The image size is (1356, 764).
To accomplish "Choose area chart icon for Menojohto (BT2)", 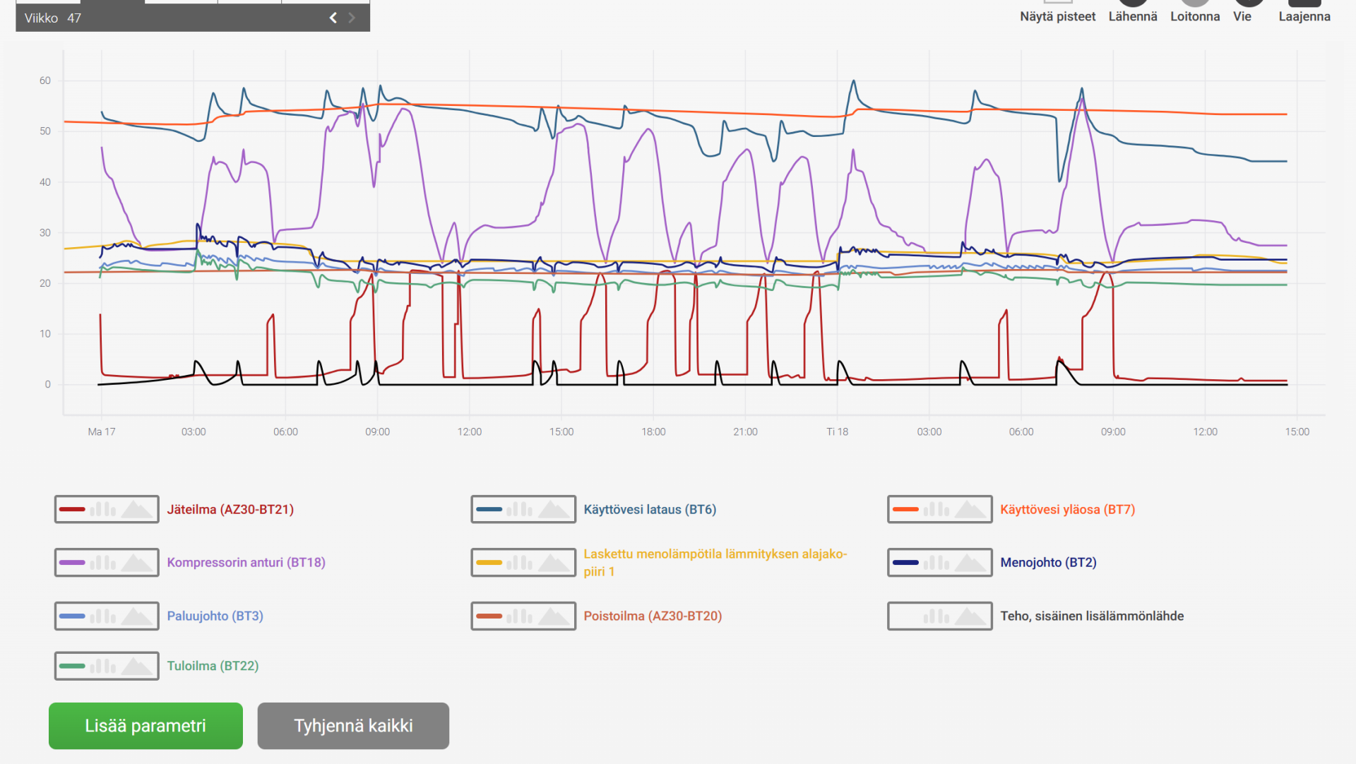I will point(970,563).
